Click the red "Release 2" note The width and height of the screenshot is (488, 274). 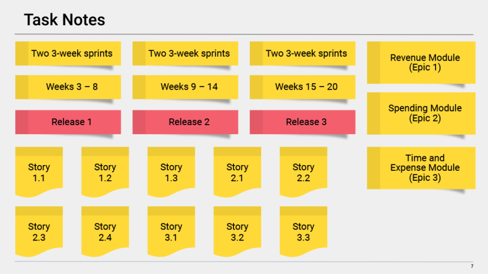[x=189, y=122]
